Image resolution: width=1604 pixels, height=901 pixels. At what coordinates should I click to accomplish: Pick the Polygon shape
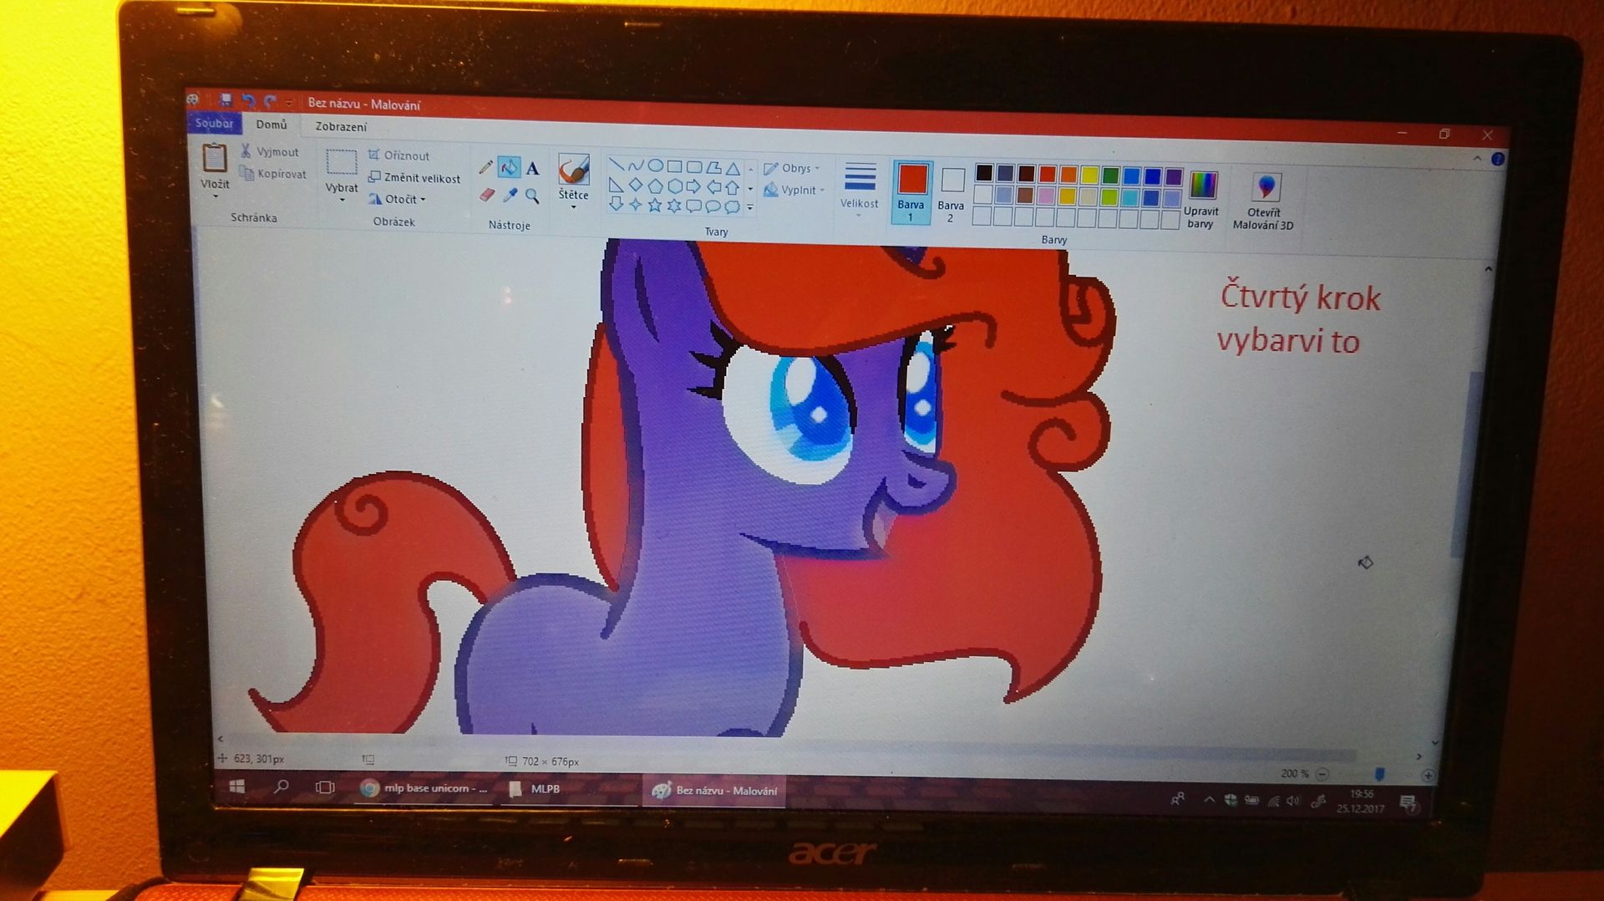pos(713,167)
